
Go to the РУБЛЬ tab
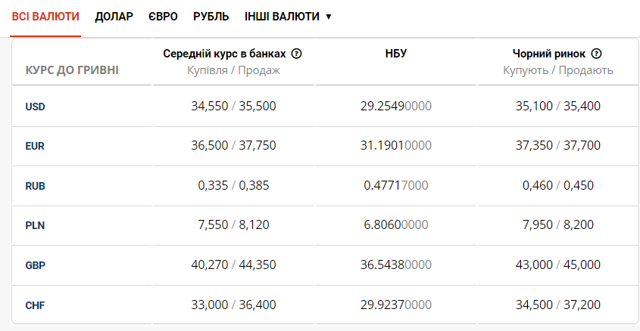(211, 16)
